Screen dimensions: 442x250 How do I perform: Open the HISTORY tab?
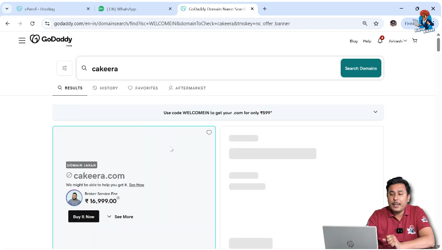tap(105, 88)
